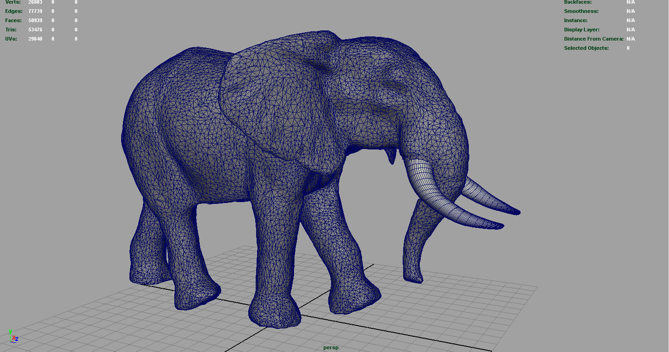Click the 'persp' camera name label
The width and height of the screenshot is (669, 352).
pyautogui.click(x=331, y=347)
